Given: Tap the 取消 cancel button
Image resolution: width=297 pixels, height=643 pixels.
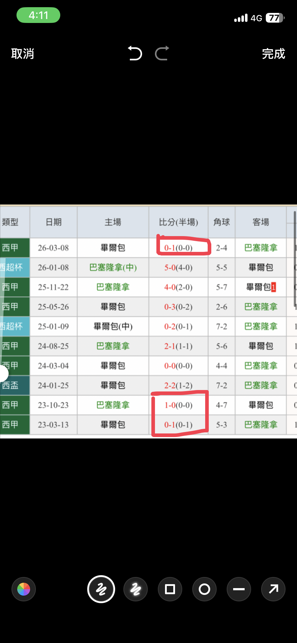Looking at the screenshot, I should pos(23,54).
